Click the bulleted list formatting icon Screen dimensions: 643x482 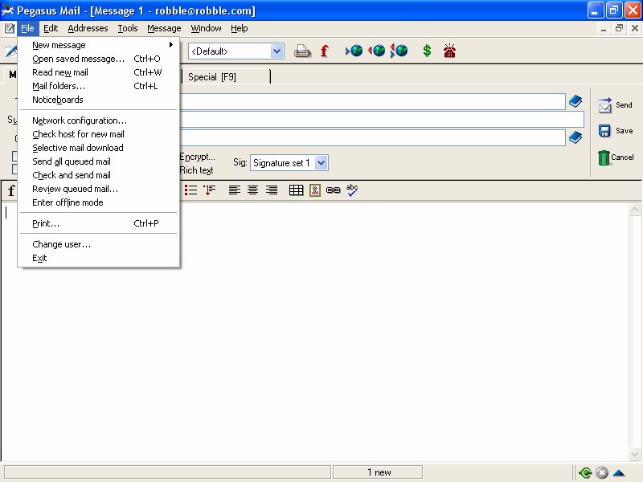(190, 190)
